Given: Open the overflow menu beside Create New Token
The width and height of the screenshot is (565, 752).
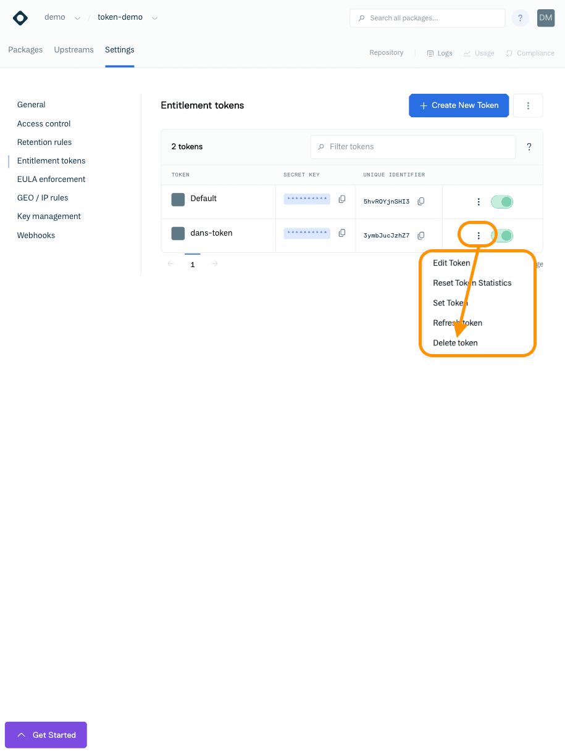Looking at the screenshot, I should coord(528,105).
